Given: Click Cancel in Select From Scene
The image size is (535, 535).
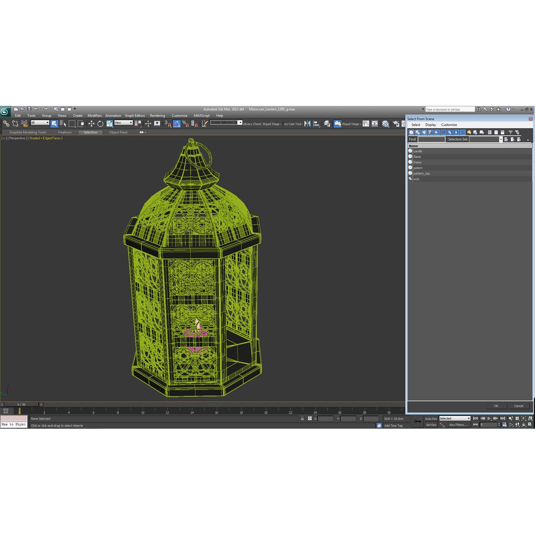Looking at the screenshot, I should click(519, 406).
